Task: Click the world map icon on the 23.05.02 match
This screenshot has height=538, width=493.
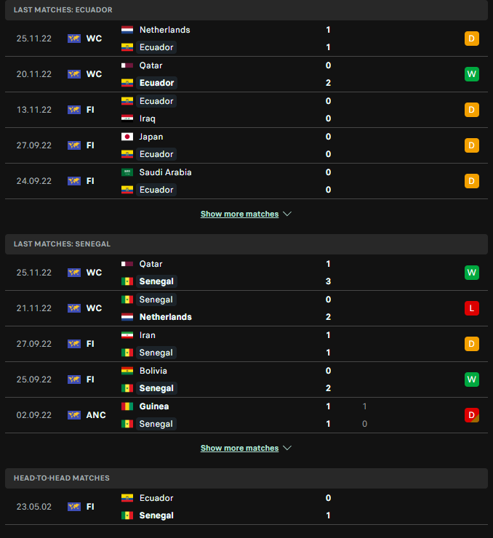Action: [74, 507]
